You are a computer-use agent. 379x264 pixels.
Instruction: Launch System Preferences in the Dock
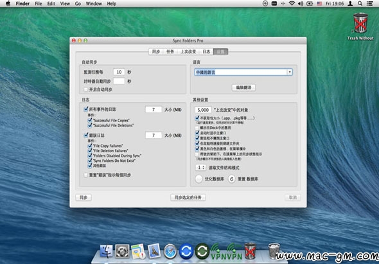[122, 251]
